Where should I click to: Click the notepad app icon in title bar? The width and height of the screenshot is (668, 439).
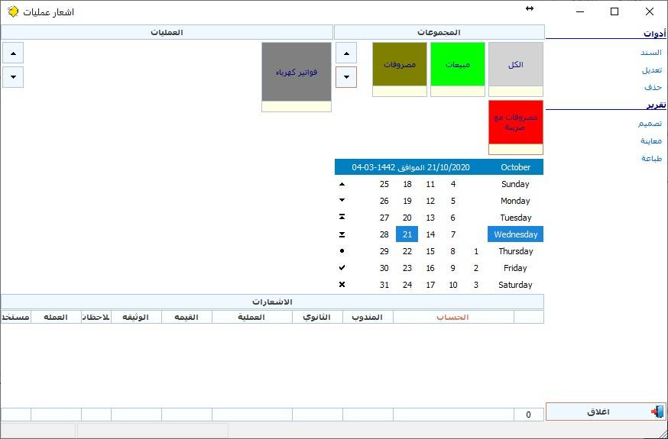pyautogui.click(x=13, y=11)
